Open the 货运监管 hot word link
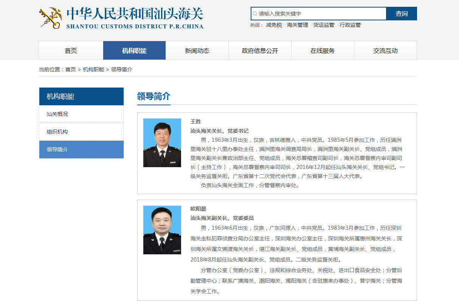This screenshot has width=459, height=303. 323,25
